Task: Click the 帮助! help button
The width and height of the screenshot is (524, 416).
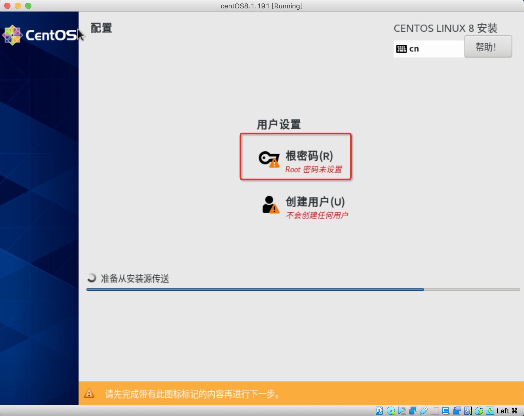Action: tap(488, 47)
